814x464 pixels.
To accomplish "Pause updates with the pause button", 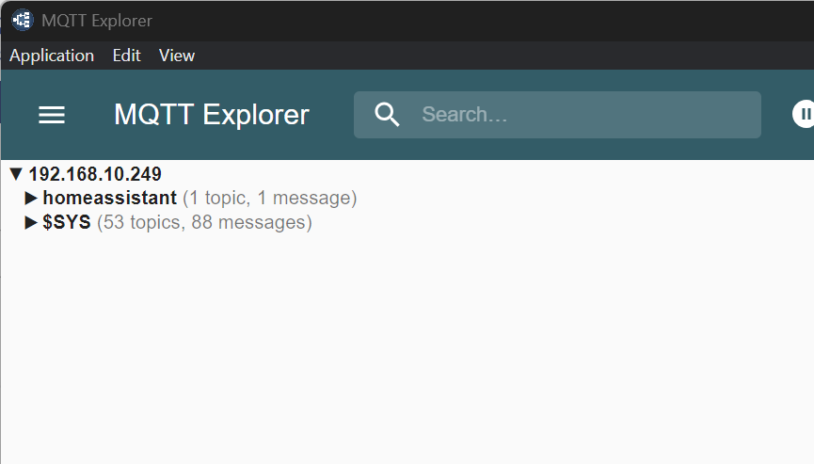I will pos(803,114).
